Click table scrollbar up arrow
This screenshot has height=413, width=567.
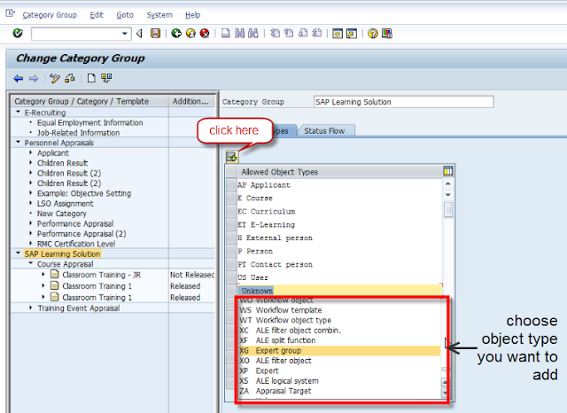[x=447, y=183]
